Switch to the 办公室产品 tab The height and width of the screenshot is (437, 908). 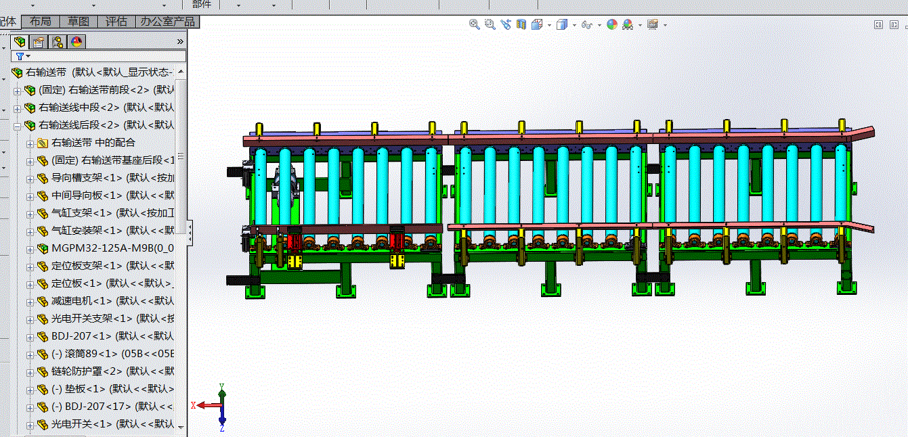point(167,22)
